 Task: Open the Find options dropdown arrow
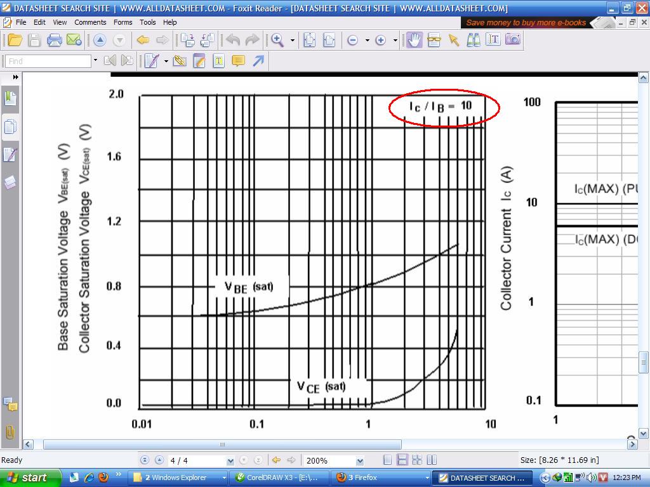(x=95, y=60)
